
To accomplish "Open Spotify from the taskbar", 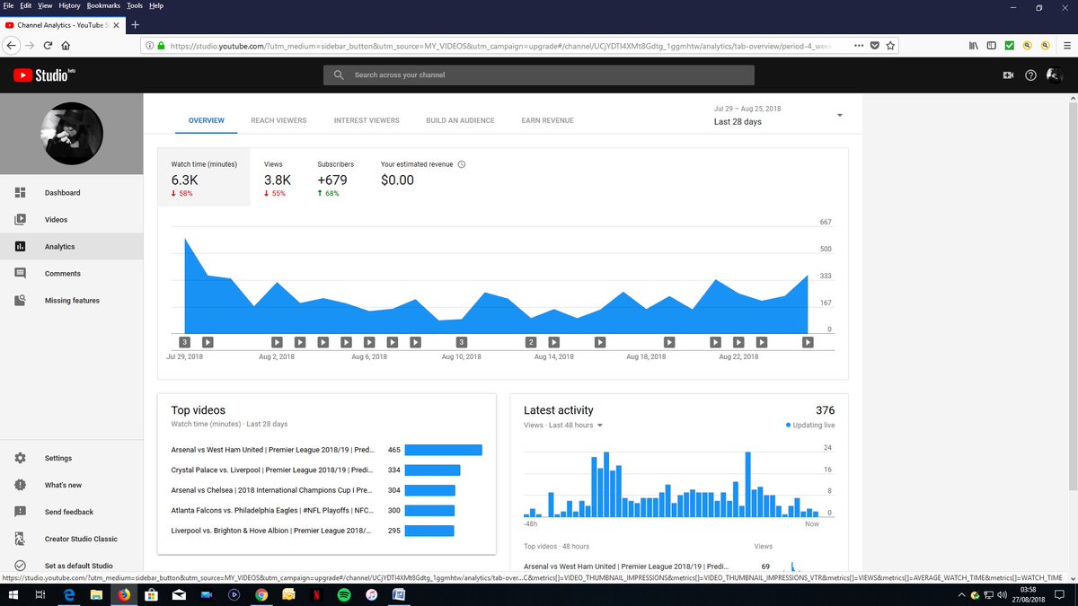I will tap(344, 594).
